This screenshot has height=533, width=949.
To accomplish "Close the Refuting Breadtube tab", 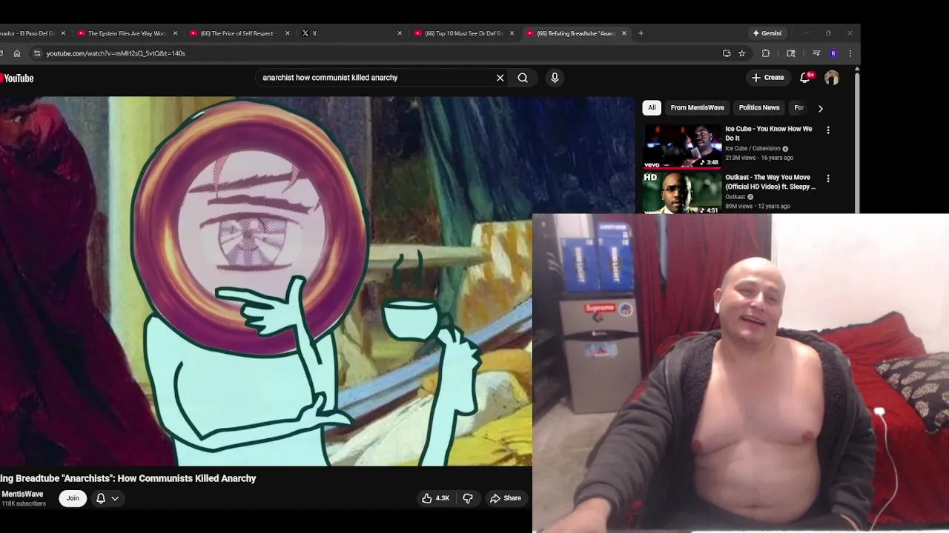I will click(x=624, y=33).
